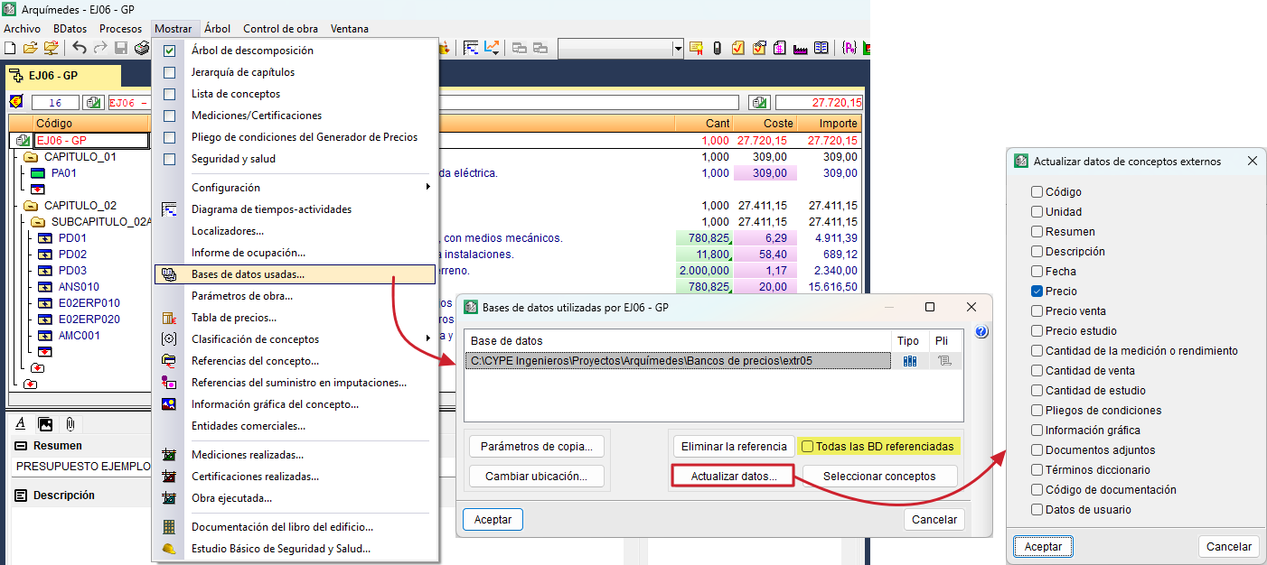The height and width of the screenshot is (565, 1267).
Task: Click Cancelar in the Bases de datos dialog
Action: (934, 520)
